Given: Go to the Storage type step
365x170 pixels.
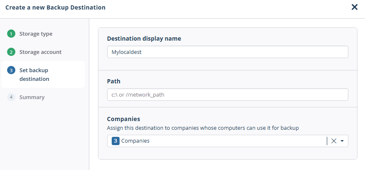Looking at the screenshot, I should tap(36, 34).
